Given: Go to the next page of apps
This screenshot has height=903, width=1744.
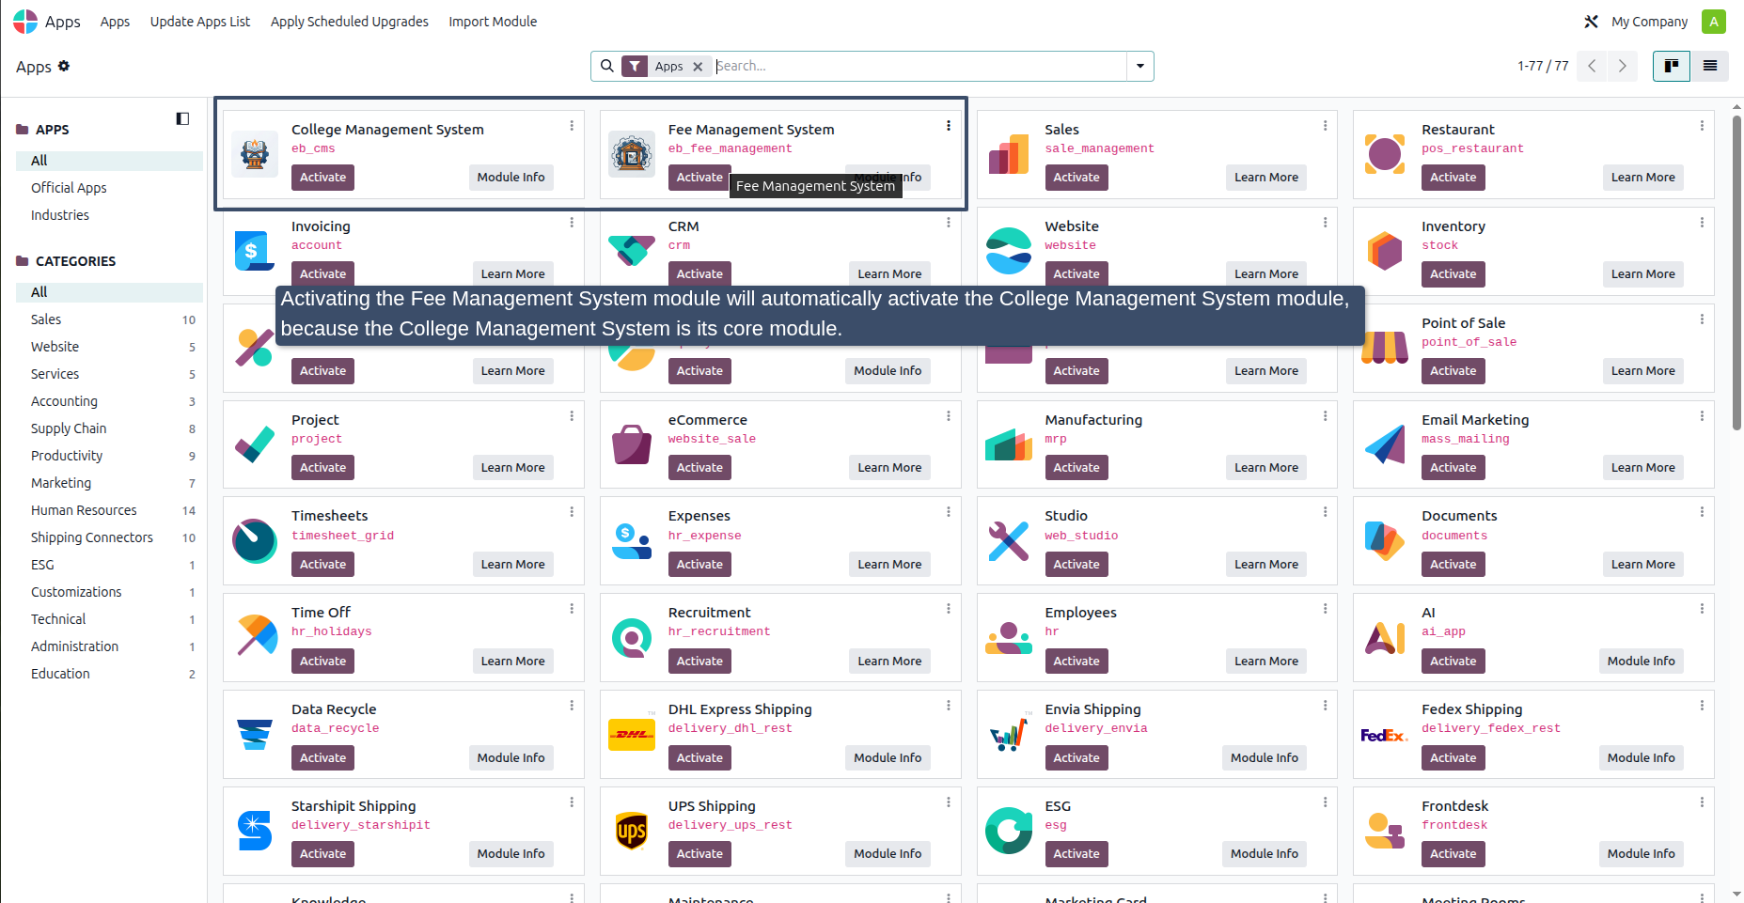Looking at the screenshot, I should [x=1622, y=66].
